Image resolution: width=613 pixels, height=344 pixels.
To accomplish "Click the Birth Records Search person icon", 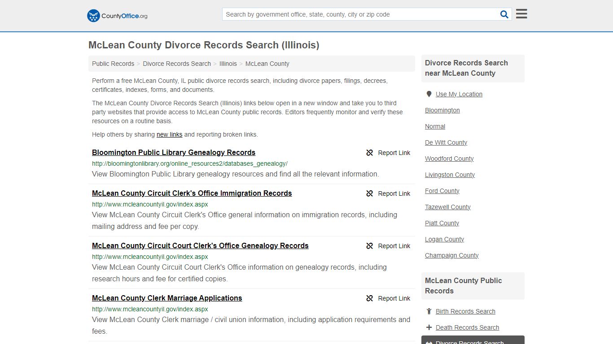I will tap(429, 311).
